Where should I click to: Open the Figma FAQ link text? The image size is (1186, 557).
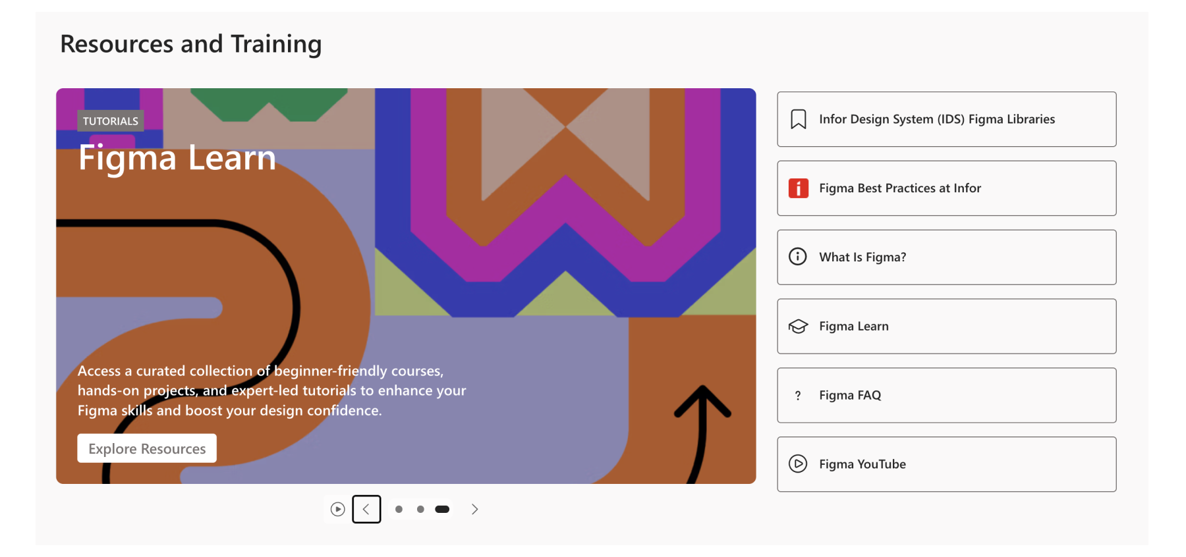(x=849, y=396)
